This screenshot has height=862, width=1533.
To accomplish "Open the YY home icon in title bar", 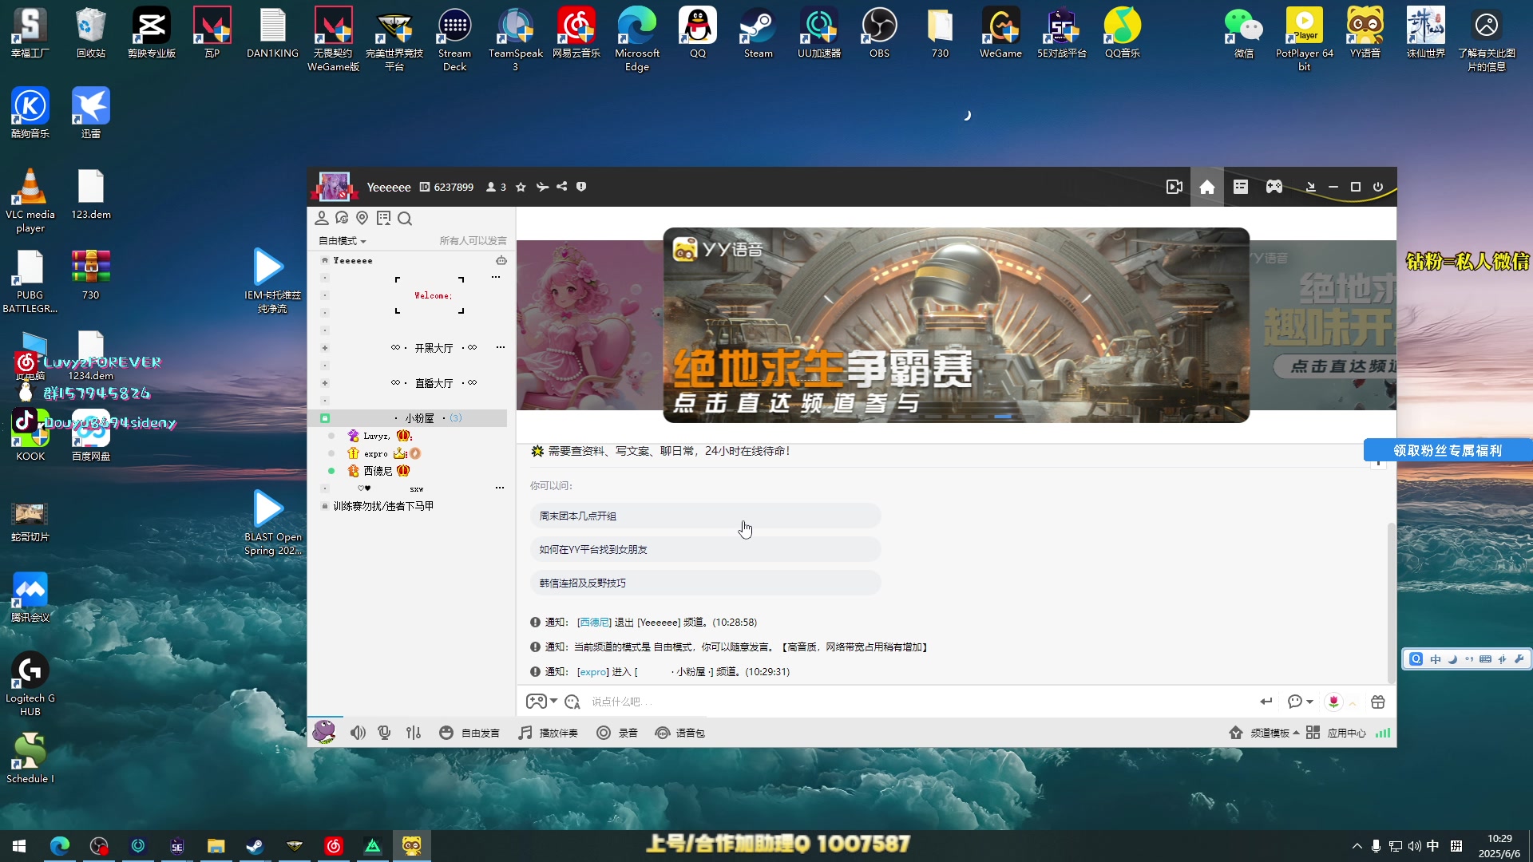I will tap(1206, 187).
